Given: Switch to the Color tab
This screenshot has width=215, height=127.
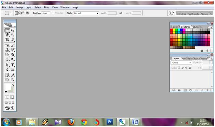Looking at the screenshot, I should (x=175, y=27).
